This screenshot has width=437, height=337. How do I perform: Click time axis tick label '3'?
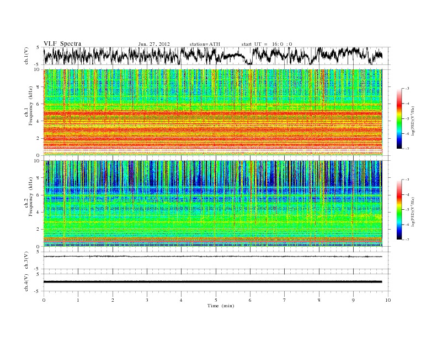coord(147,300)
